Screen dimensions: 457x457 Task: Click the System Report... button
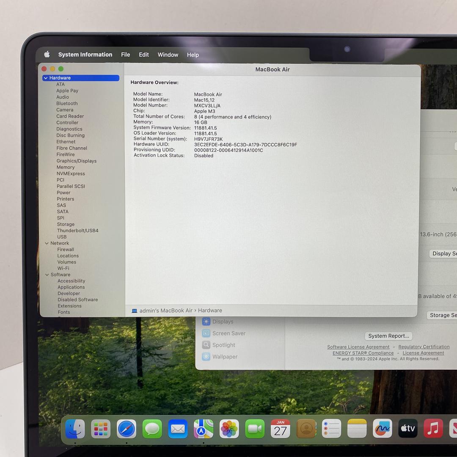point(388,336)
